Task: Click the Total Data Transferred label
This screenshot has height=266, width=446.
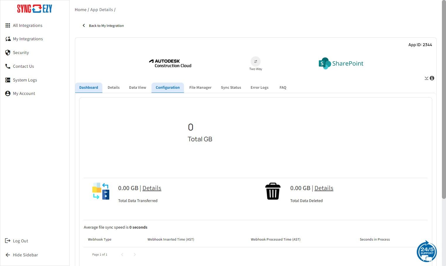Action: 138,201
